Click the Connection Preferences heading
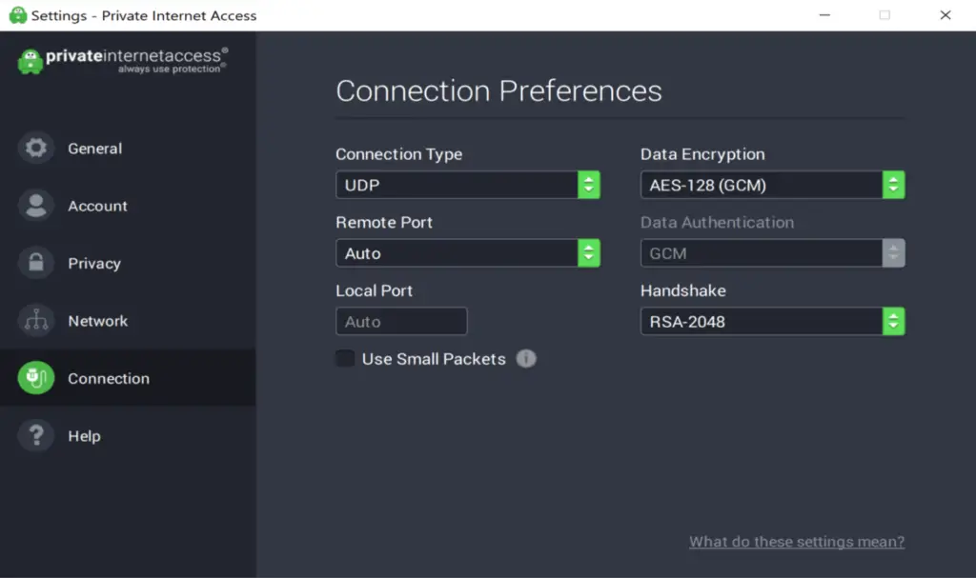Viewport: 976px width, 578px height. [x=498, y=90]
